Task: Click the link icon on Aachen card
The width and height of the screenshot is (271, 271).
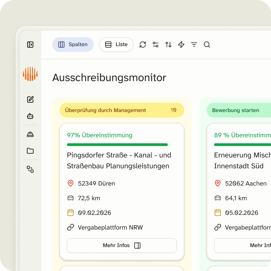Action: click(x=218, y=227)
